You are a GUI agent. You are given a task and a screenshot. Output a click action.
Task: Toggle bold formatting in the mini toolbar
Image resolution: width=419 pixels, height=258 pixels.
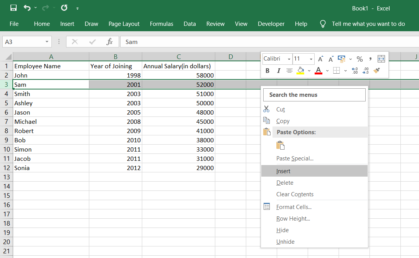(267, 70)
